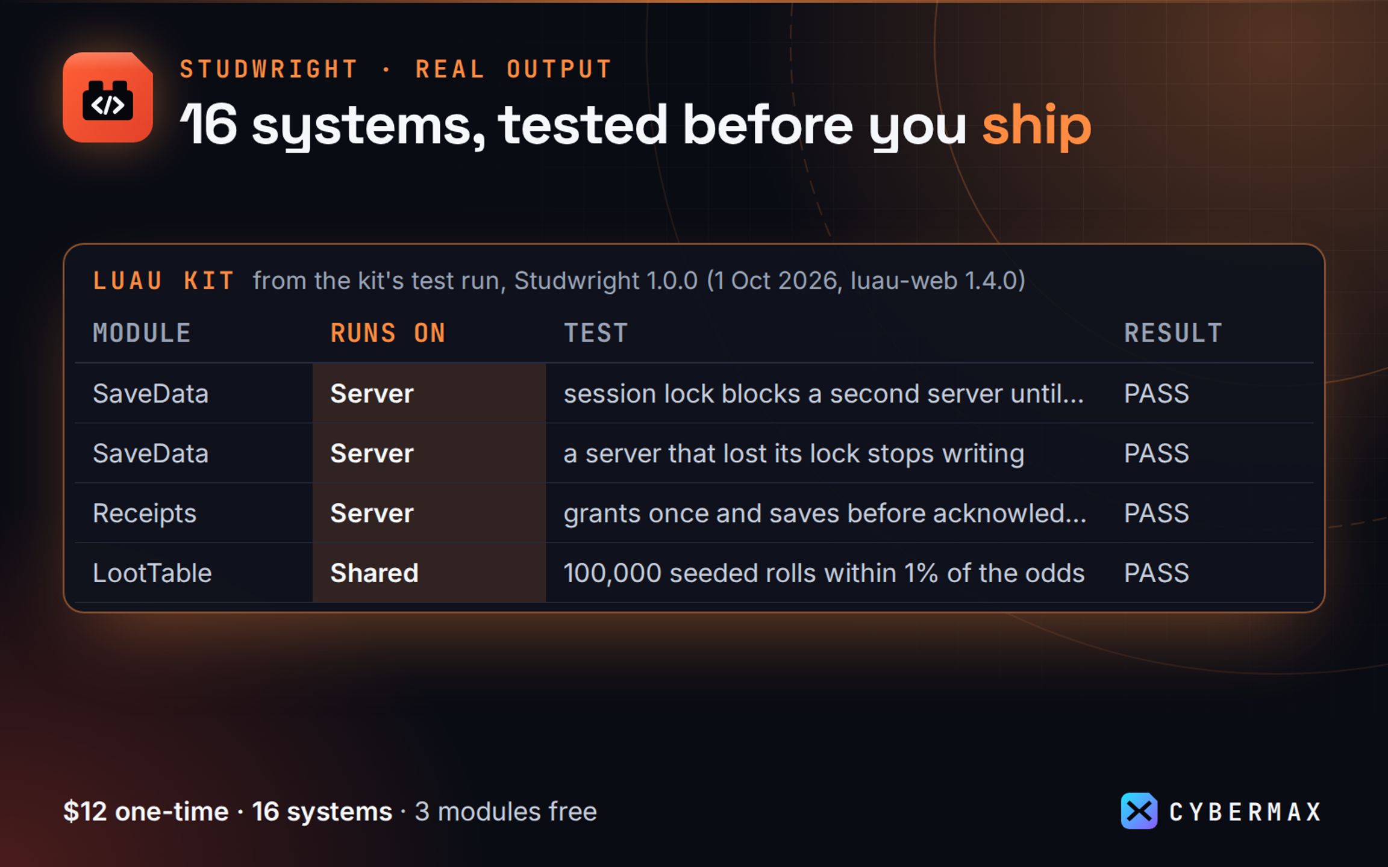The width and height of the screenshot is (1388, 867).
Task: Select the first SaveData module cell
Action: click(x=151, y=393)
